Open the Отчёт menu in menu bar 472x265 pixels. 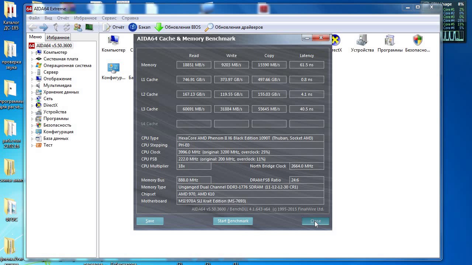pos(63,18)
